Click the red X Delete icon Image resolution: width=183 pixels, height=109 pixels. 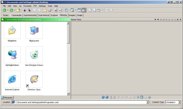coord(56,10)
